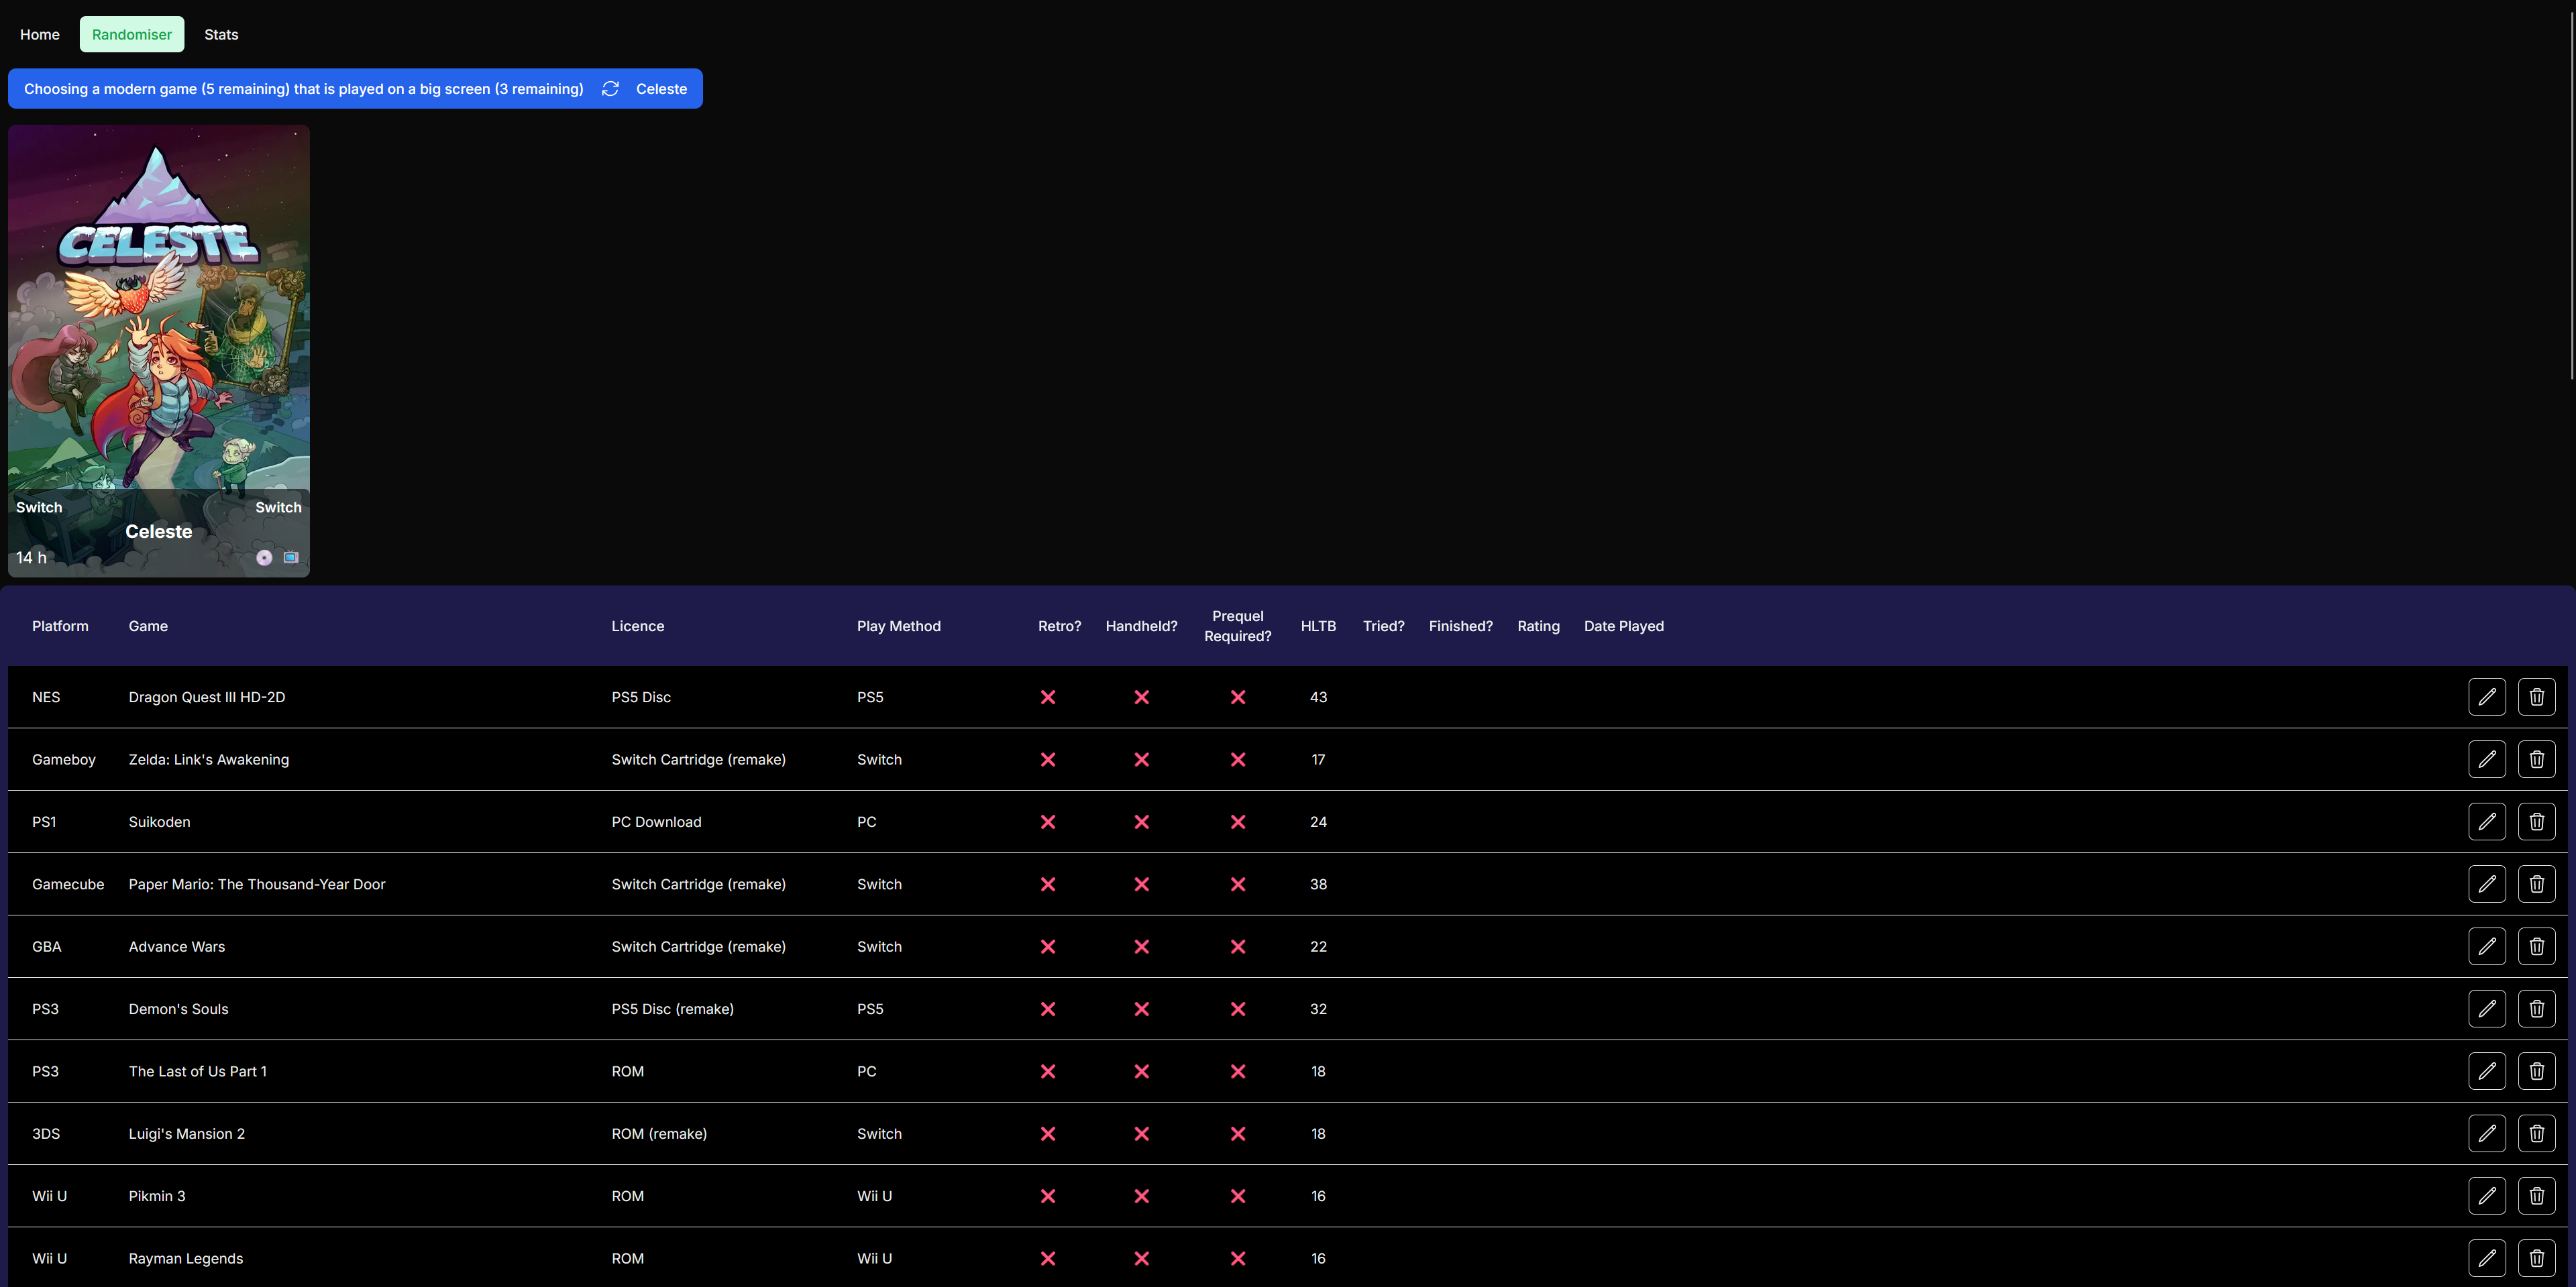Edit the Pikmin 3 row

2487,1196
